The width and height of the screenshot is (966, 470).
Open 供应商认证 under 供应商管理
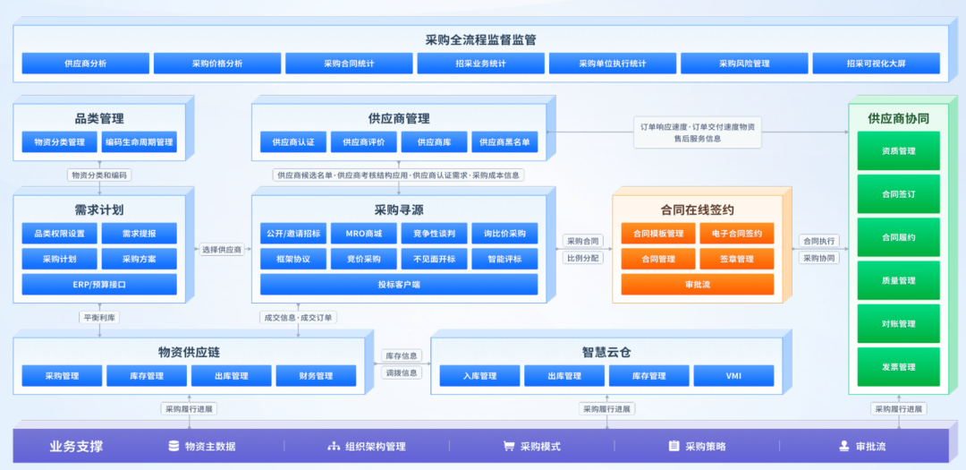coord(293,141)
